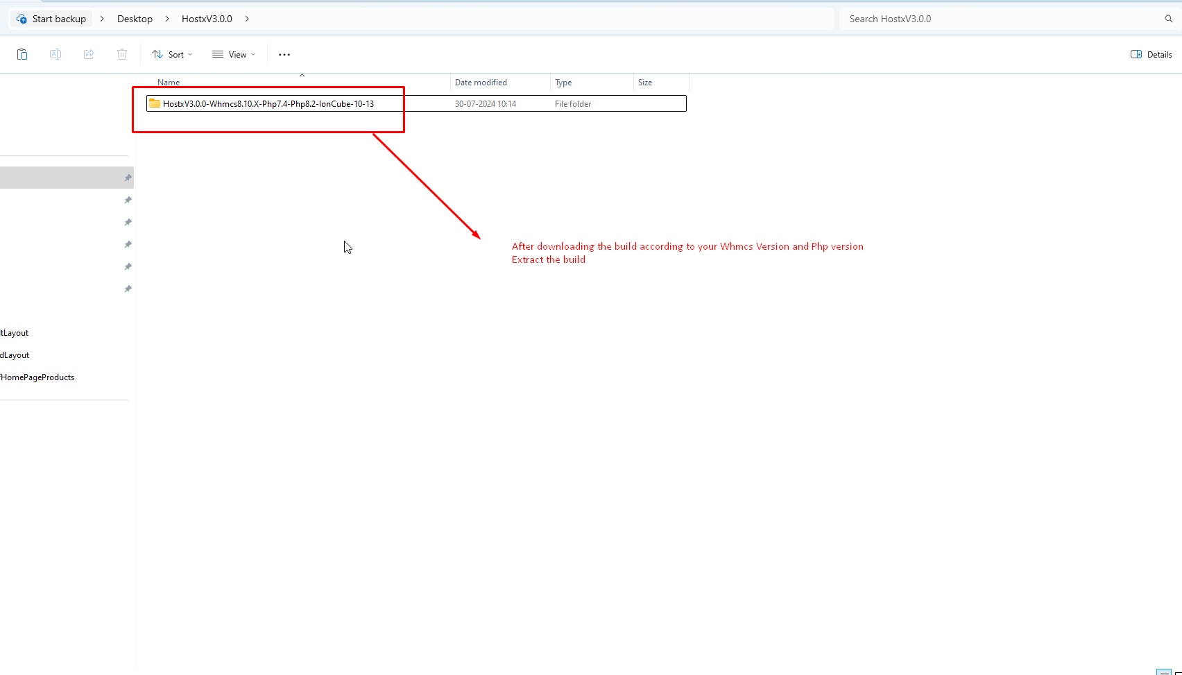Image resolution: width=1182 pixels, height=675 pixels.
Task: Select HostxV3.0.0 breadcrumb segment
Action: click(207, 19)
